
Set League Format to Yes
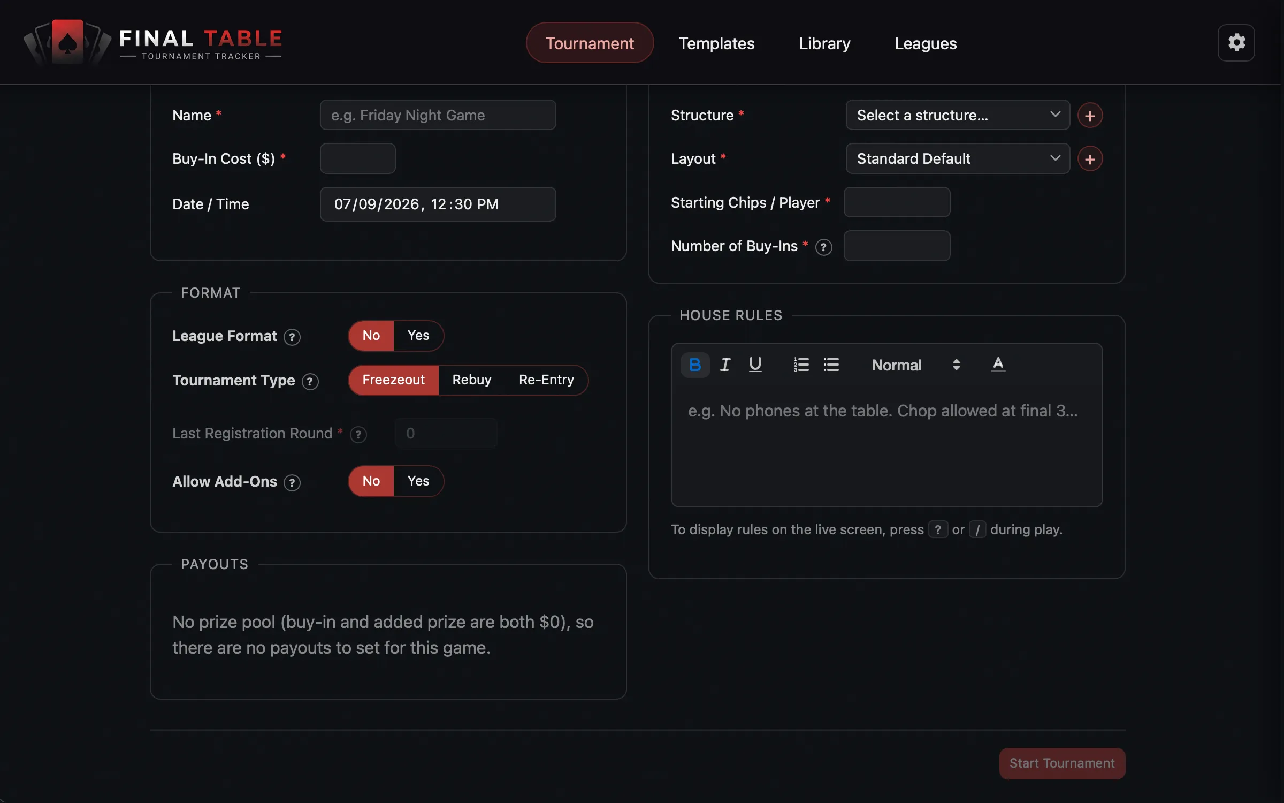tap(418, 336)
